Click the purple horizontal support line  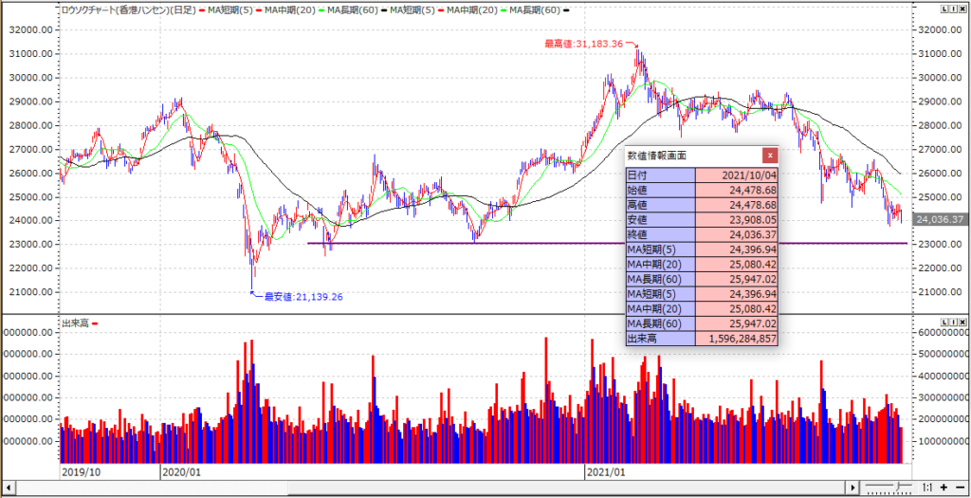coord(474,244)
